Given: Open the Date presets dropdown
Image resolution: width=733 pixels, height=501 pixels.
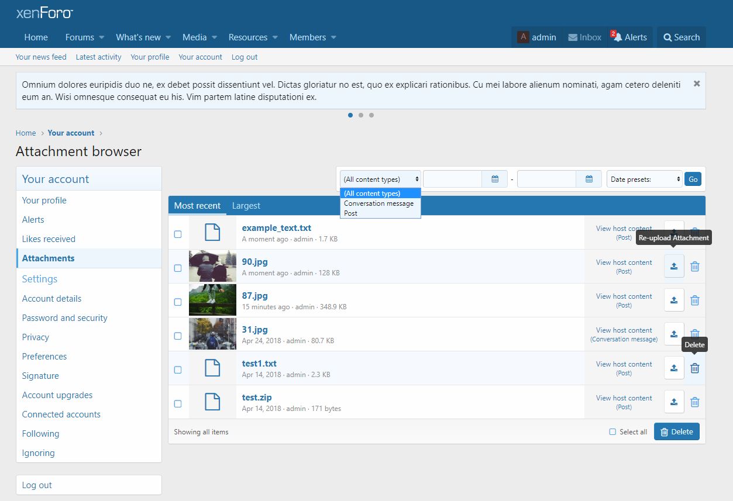Looking at the screenshot, I should tap(645, 179).
